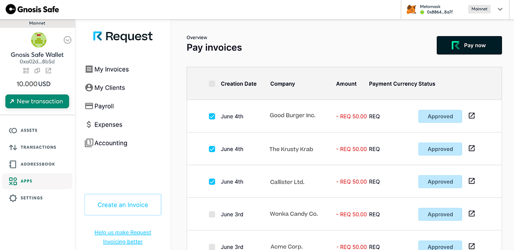The width and height of the screenshot is (514, 250).
Task: Click the Expenses dollar icon
Action: 88,124
